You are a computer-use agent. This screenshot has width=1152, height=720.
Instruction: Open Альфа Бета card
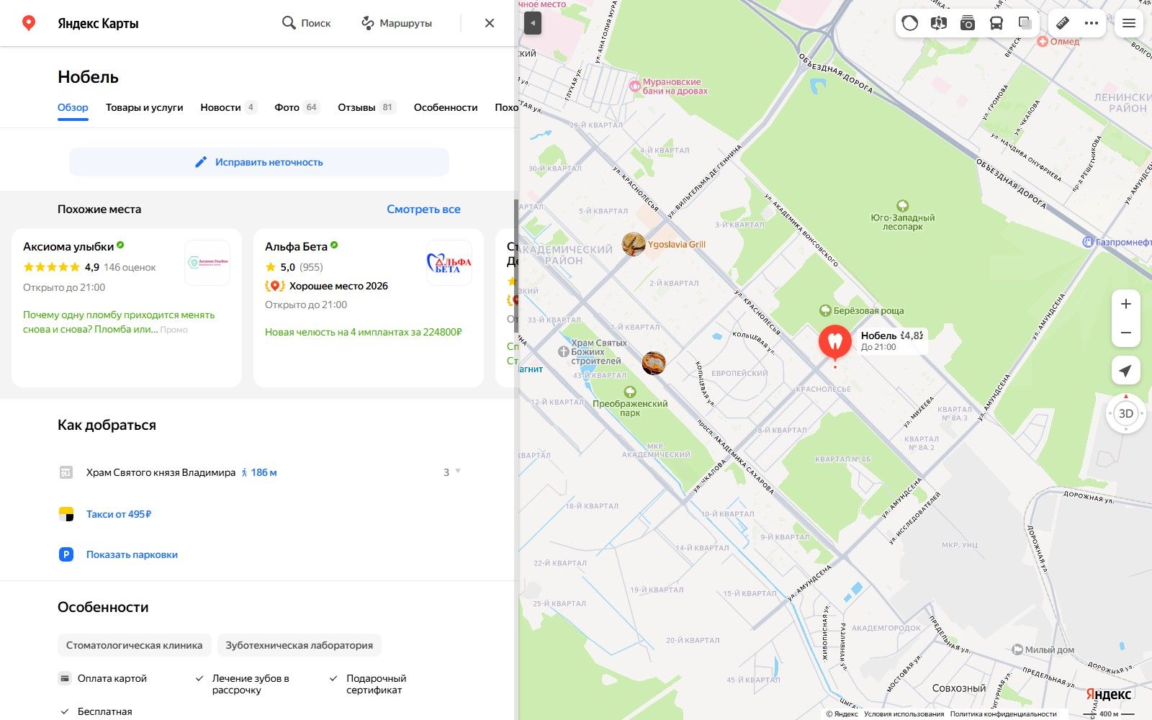tap(369, 308)
